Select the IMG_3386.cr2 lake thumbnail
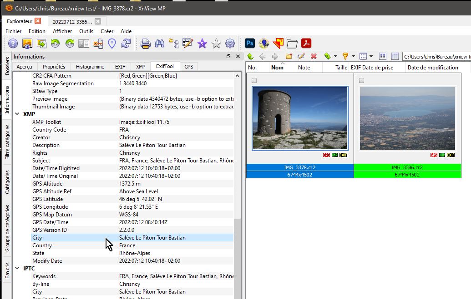 (407, 118)
